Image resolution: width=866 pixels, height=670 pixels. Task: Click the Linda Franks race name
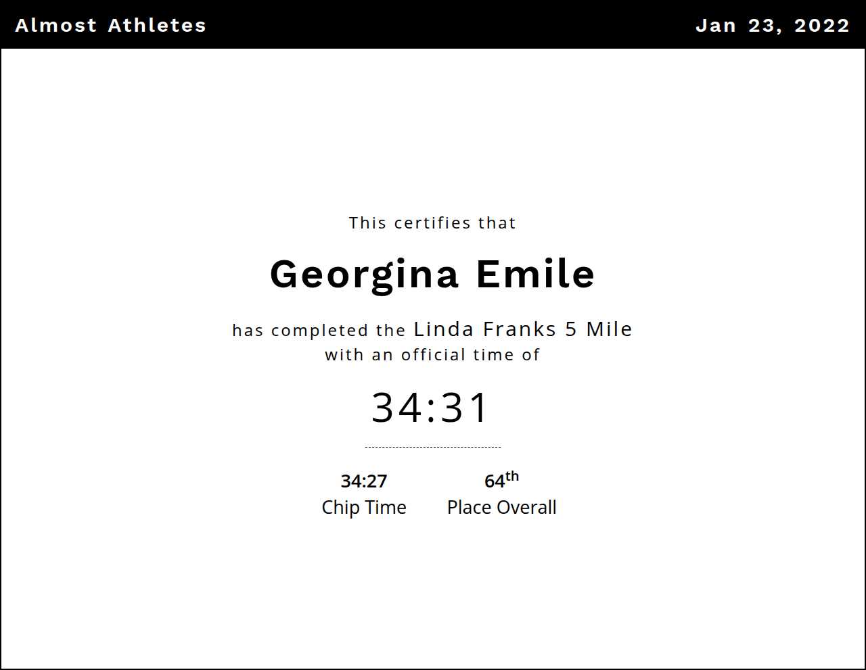[x=485, y=329]
